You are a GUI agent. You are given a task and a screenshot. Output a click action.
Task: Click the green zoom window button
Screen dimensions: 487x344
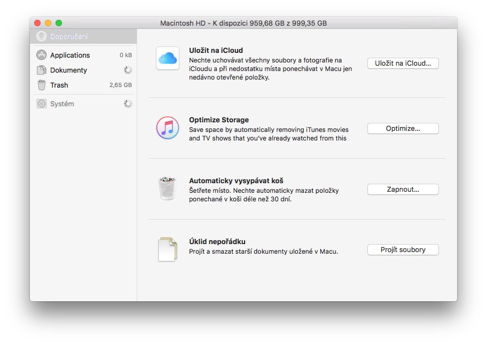click(59, 23)
